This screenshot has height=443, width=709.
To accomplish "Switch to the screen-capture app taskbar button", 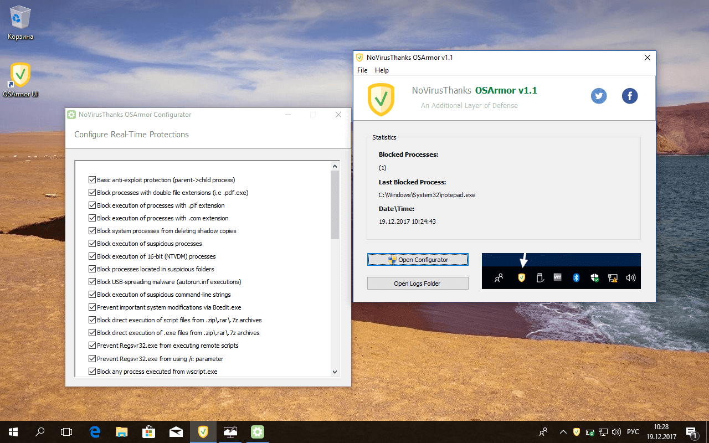I will [x=230, y=432].
